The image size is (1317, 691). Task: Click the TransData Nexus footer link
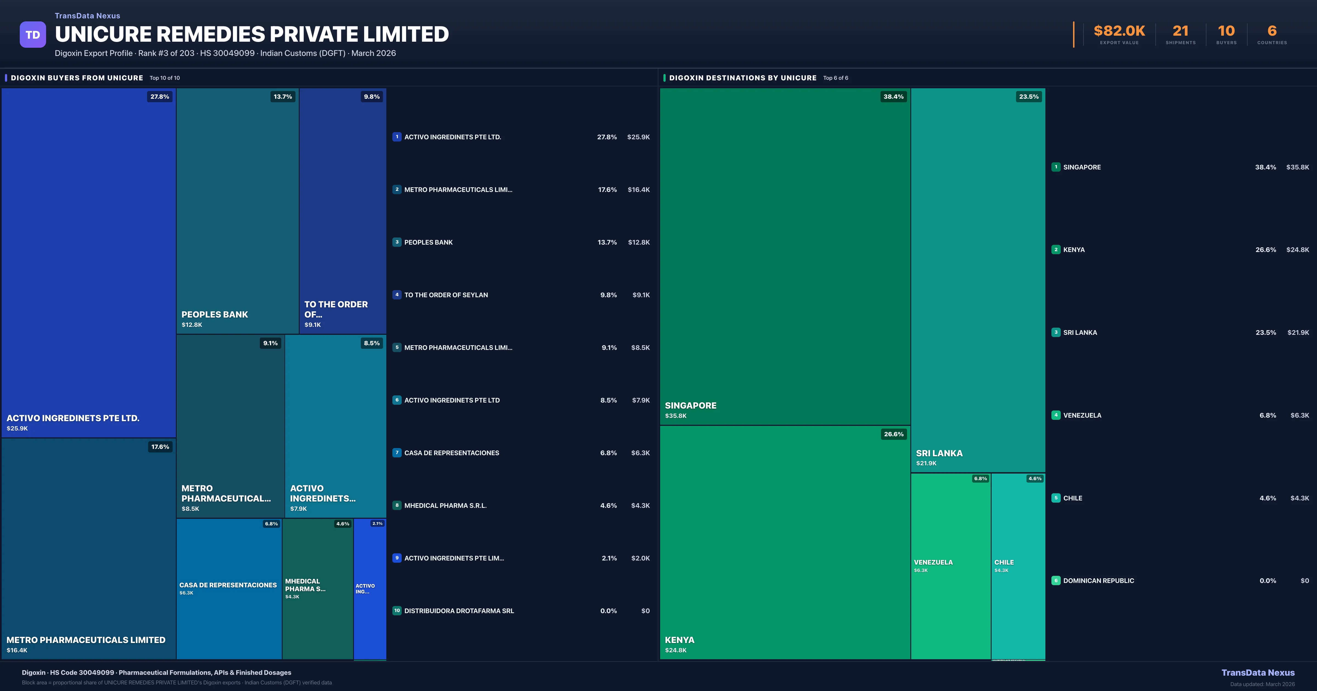[1258, 673]
